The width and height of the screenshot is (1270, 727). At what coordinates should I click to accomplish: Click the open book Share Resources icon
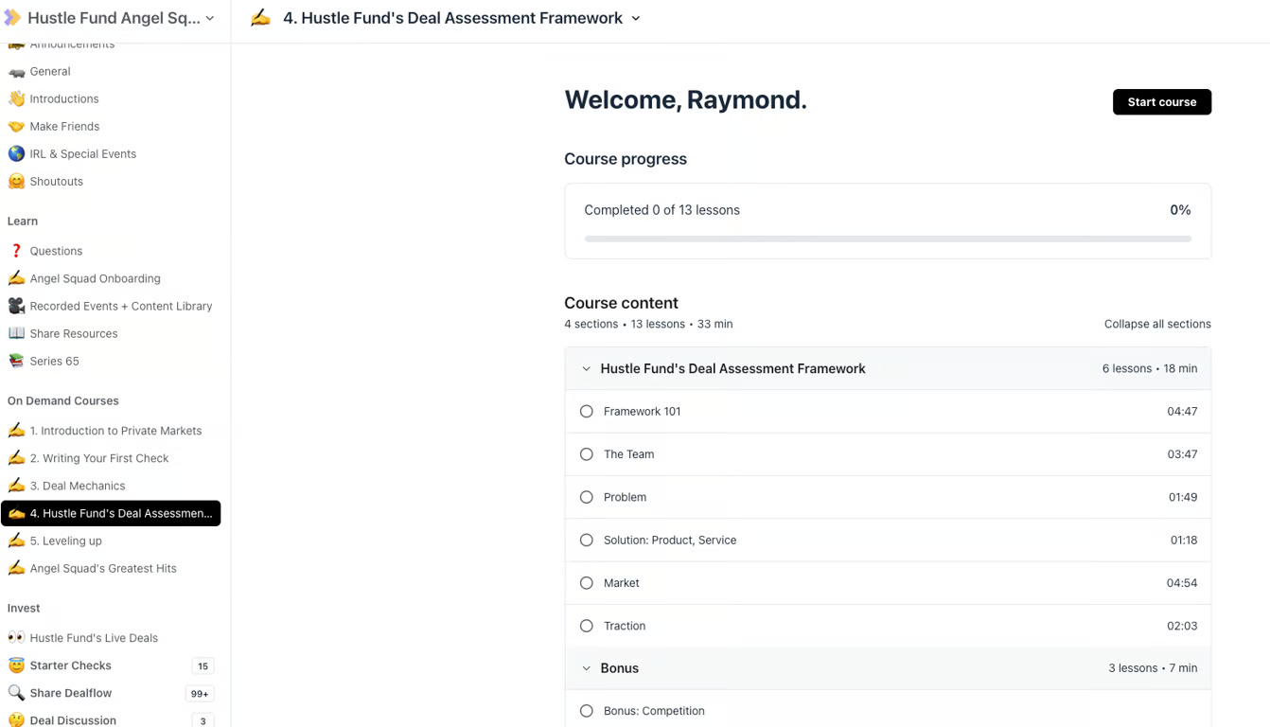click(x=16, y=333)
